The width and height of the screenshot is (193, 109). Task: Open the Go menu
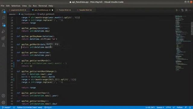click(x=30, y=6)
